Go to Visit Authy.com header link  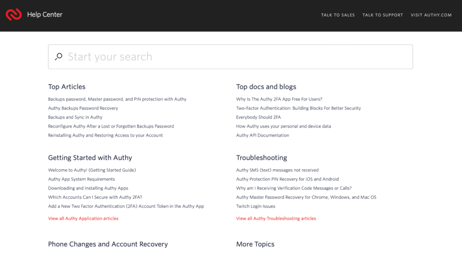click(x=431, y=15)
